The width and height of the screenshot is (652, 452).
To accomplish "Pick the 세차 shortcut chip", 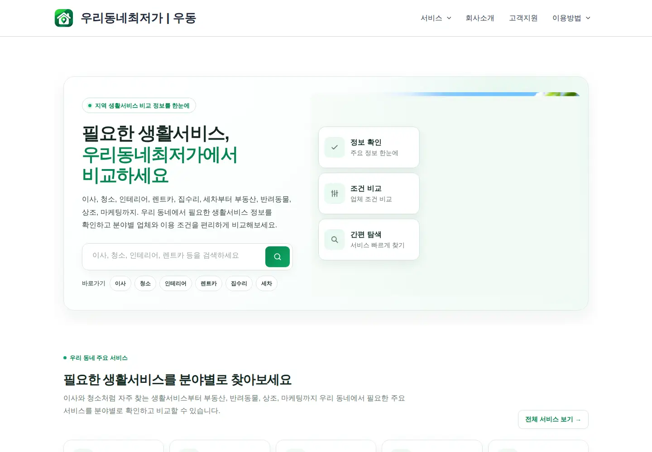I will pos(267,283).
